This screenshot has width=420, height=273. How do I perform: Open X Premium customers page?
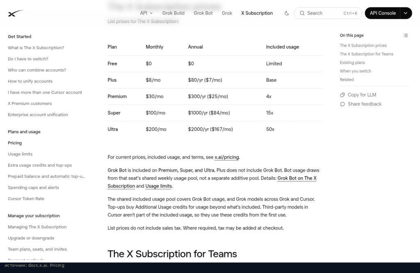(30, 104)
